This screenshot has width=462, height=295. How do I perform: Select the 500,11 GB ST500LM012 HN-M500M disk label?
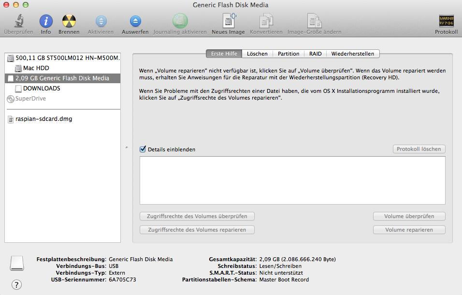coord(68,58)
